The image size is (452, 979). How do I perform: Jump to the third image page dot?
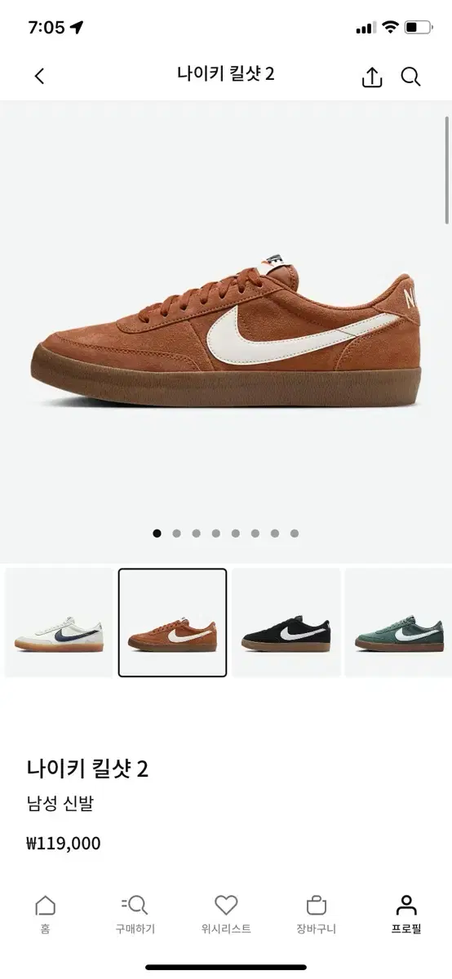[197, 534]
